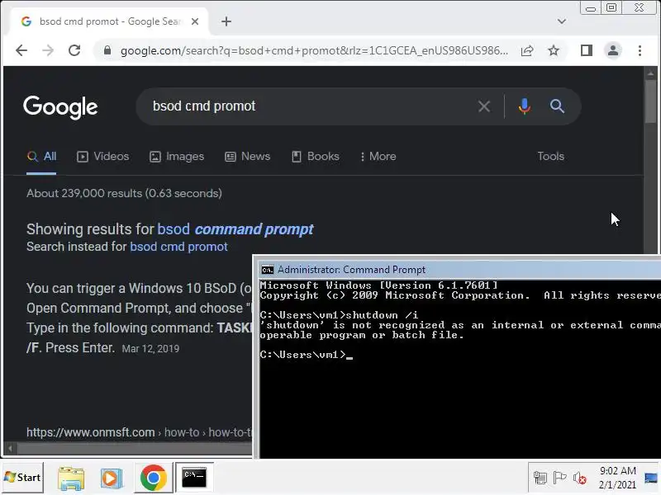Open Action Center flag icon
Viewport: 661px width, 495px height.
[x=559, y=478]
